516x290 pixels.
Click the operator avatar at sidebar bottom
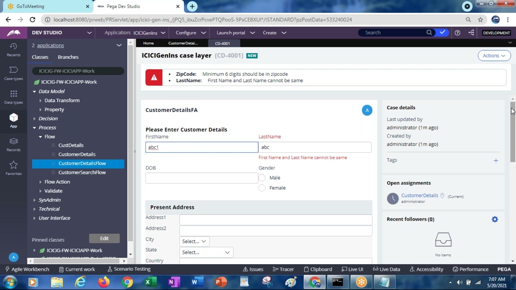pos(13,257)
